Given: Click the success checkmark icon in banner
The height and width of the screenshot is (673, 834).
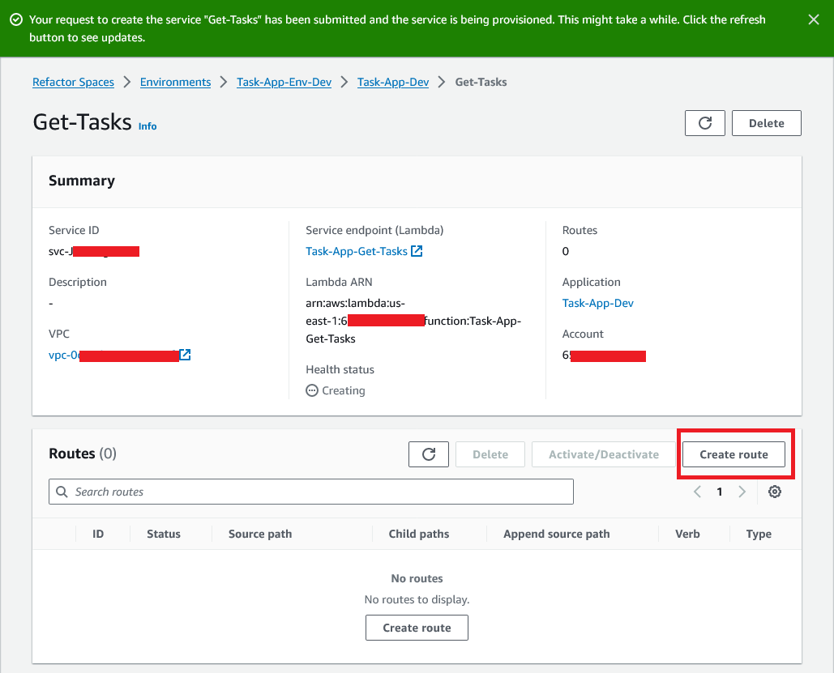Looking at the screenshot, I should tap(16, 19).
